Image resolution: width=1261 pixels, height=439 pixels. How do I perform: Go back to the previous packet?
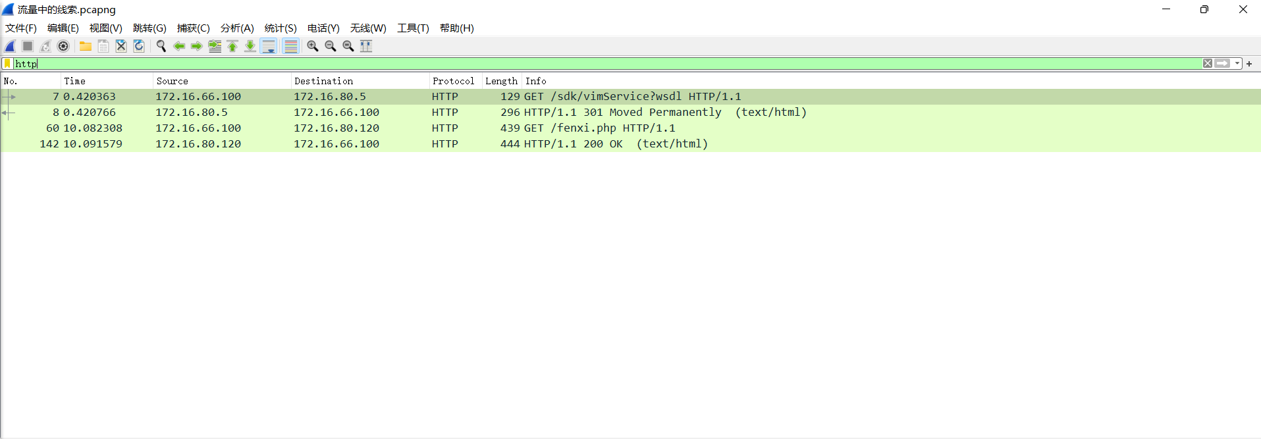(178, 46)
